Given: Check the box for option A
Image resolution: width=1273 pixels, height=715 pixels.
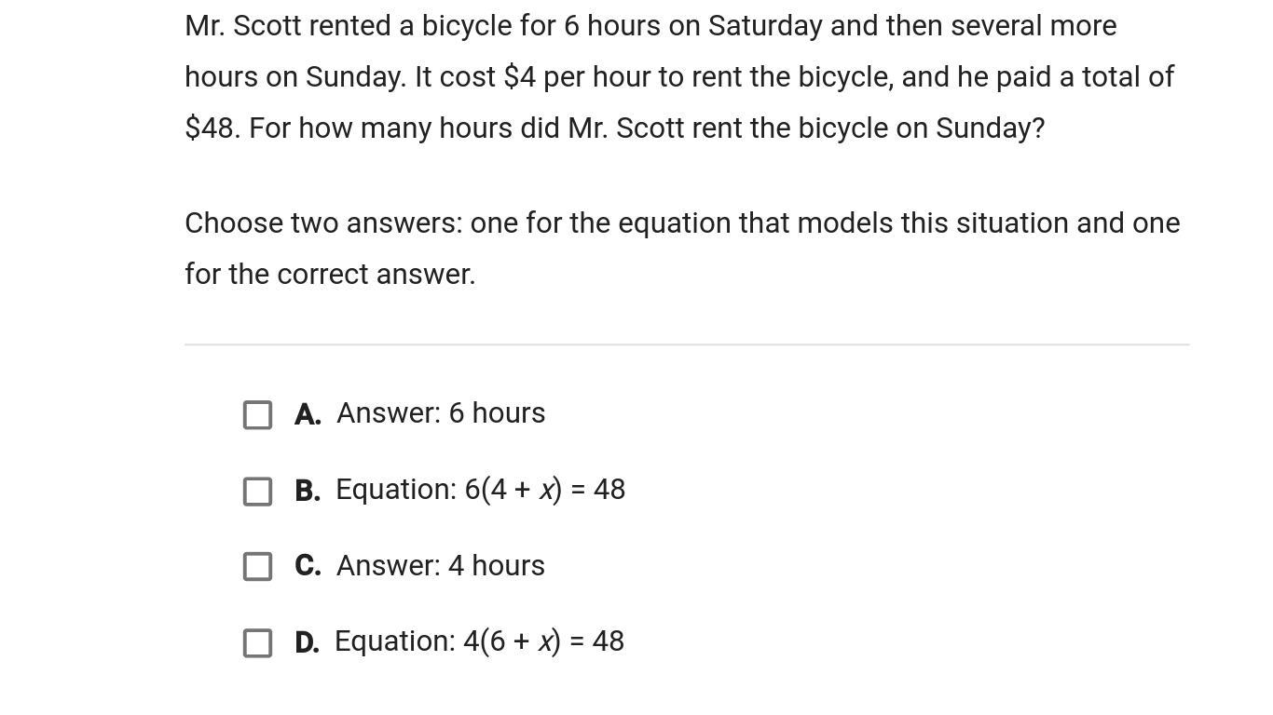Looking at the screenshot, I should 258,414.
